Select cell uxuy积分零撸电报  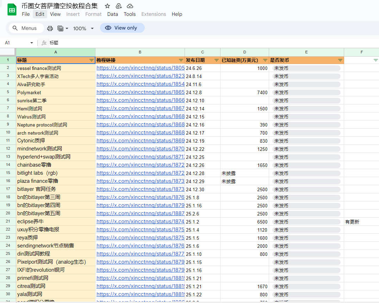56,230
